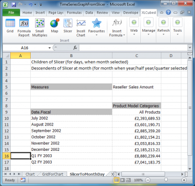The width and height of the screenshot is (195, 186).
Task: Minimize the ribbon with the caret icon
Action: pos(161,13)
